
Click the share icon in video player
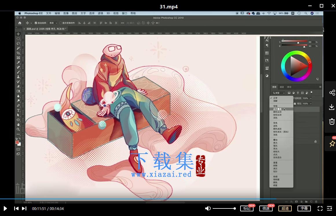pos(332,92)
